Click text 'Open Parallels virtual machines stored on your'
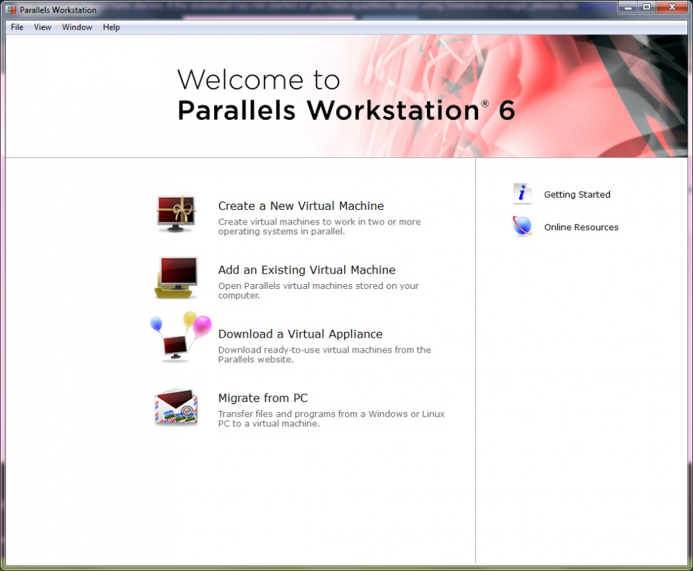 318,286
